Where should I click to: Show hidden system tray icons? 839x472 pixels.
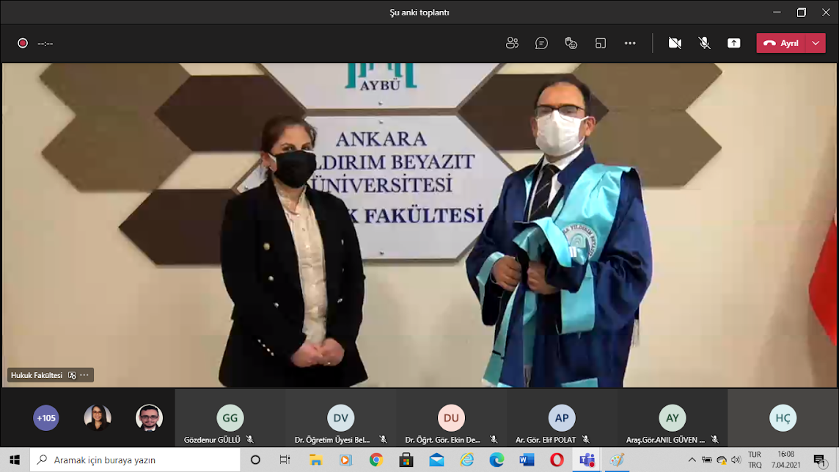click(x=692, y=460)
